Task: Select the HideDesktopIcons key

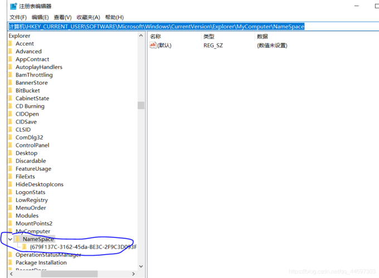Action: pos(40,185)
